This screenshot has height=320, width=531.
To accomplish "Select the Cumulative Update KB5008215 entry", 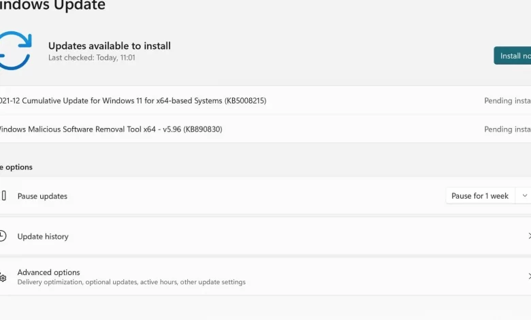I will tap(133, 101).
